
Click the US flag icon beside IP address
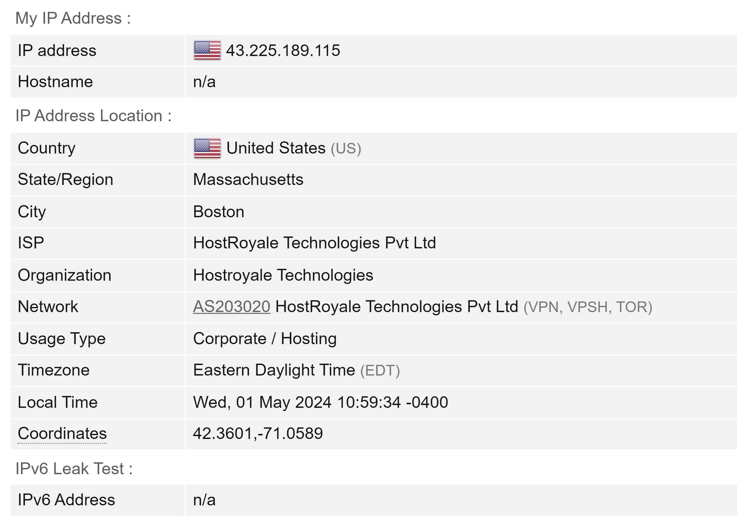tap(207, 50)
